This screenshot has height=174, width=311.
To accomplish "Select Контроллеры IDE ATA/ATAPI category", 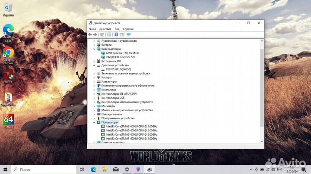I will pyautogui.click(x=119, y=94).
